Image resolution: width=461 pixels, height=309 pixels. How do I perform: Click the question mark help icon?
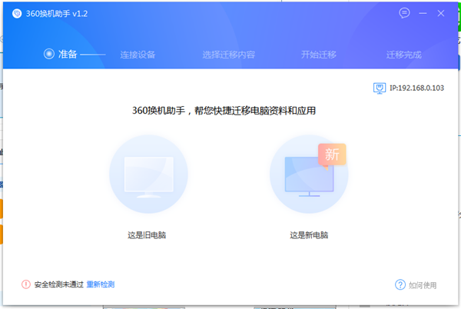(400, 285)
